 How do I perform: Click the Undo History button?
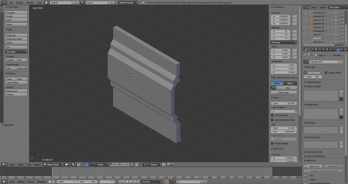point(17,82)
